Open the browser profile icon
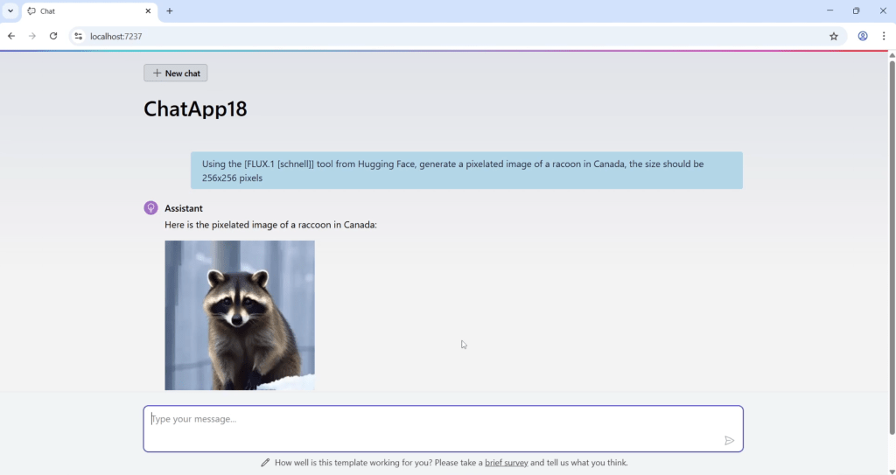Viewport: 896px width, 475px height. click(863, 36)
